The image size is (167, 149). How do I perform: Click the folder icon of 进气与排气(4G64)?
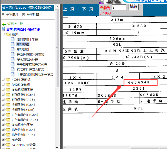(8, 114)
